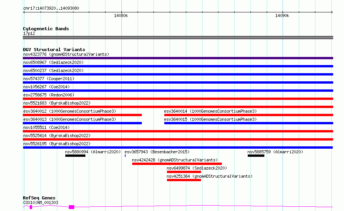Click the 14080k ruler position label
Image resolution: width=344 pixels, height=211 pixels.
(x=121, y=15)
